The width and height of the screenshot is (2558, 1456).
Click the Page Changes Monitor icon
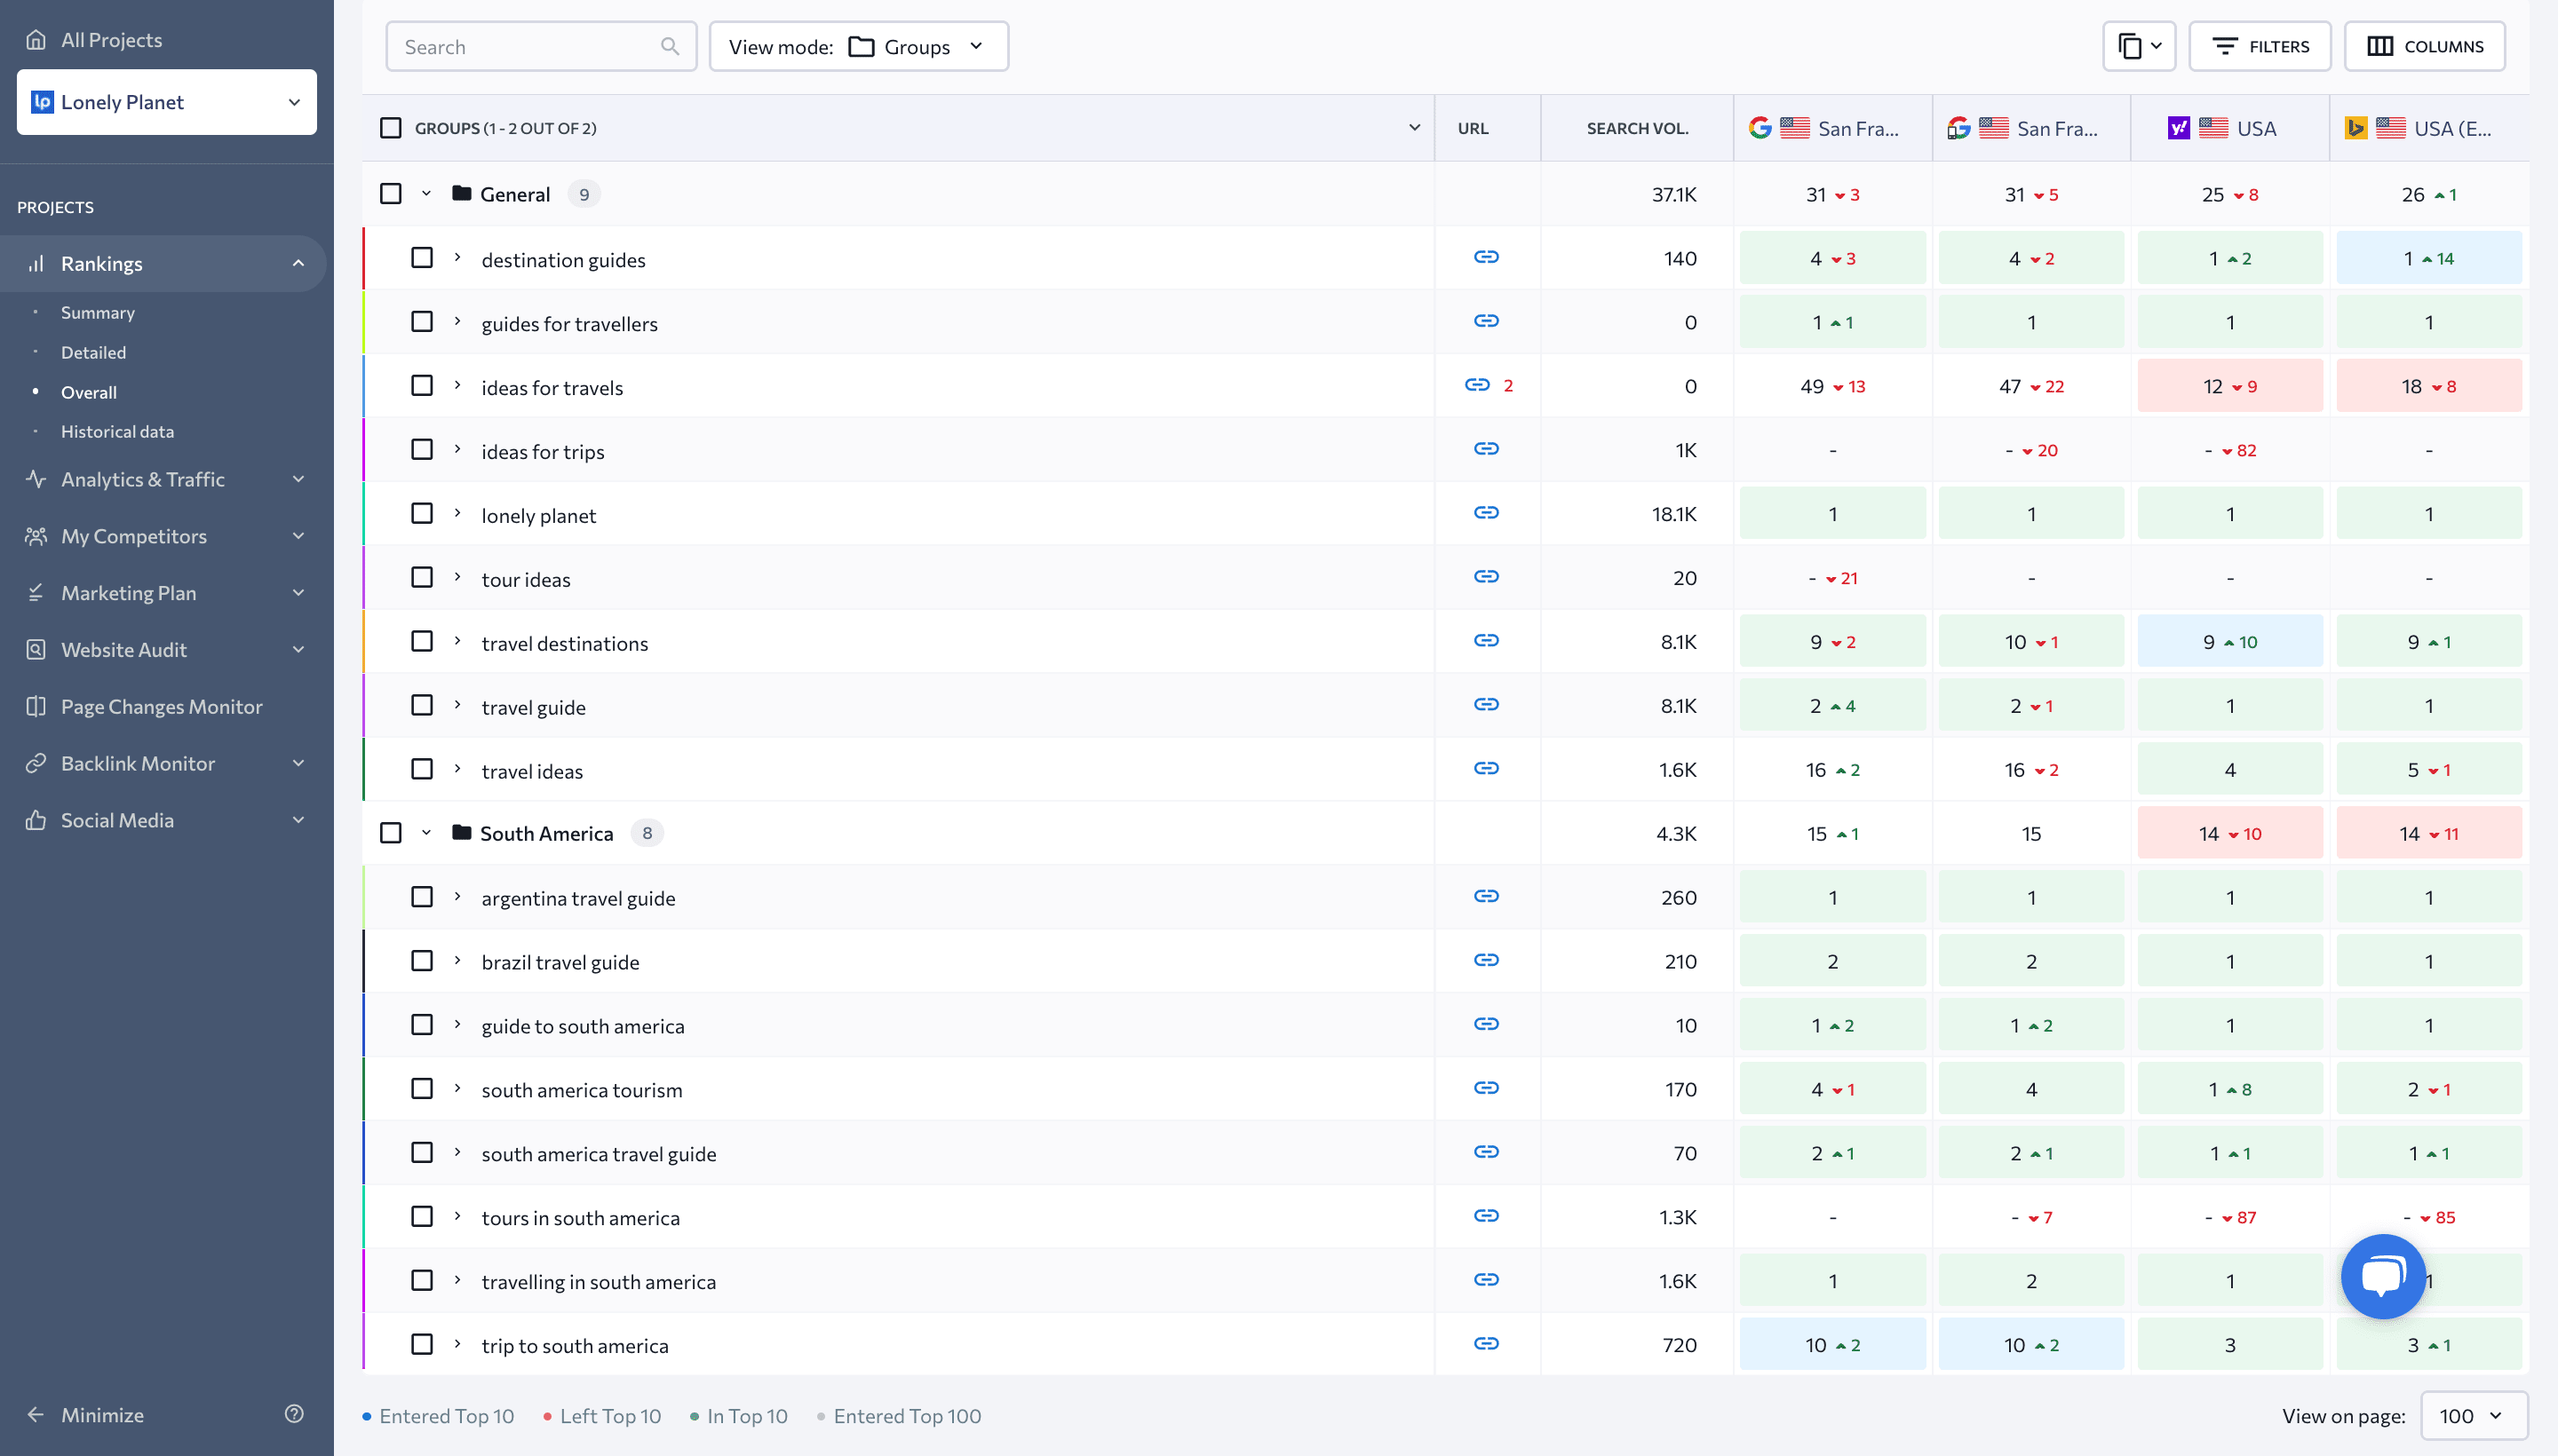coord(36,706)
